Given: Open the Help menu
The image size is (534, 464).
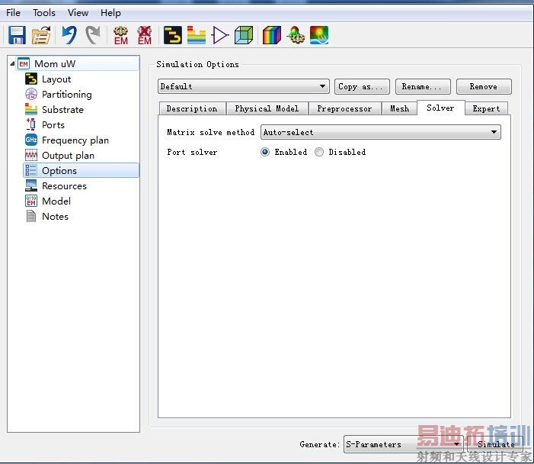Looking at the screenshot, I should (110, 13).
